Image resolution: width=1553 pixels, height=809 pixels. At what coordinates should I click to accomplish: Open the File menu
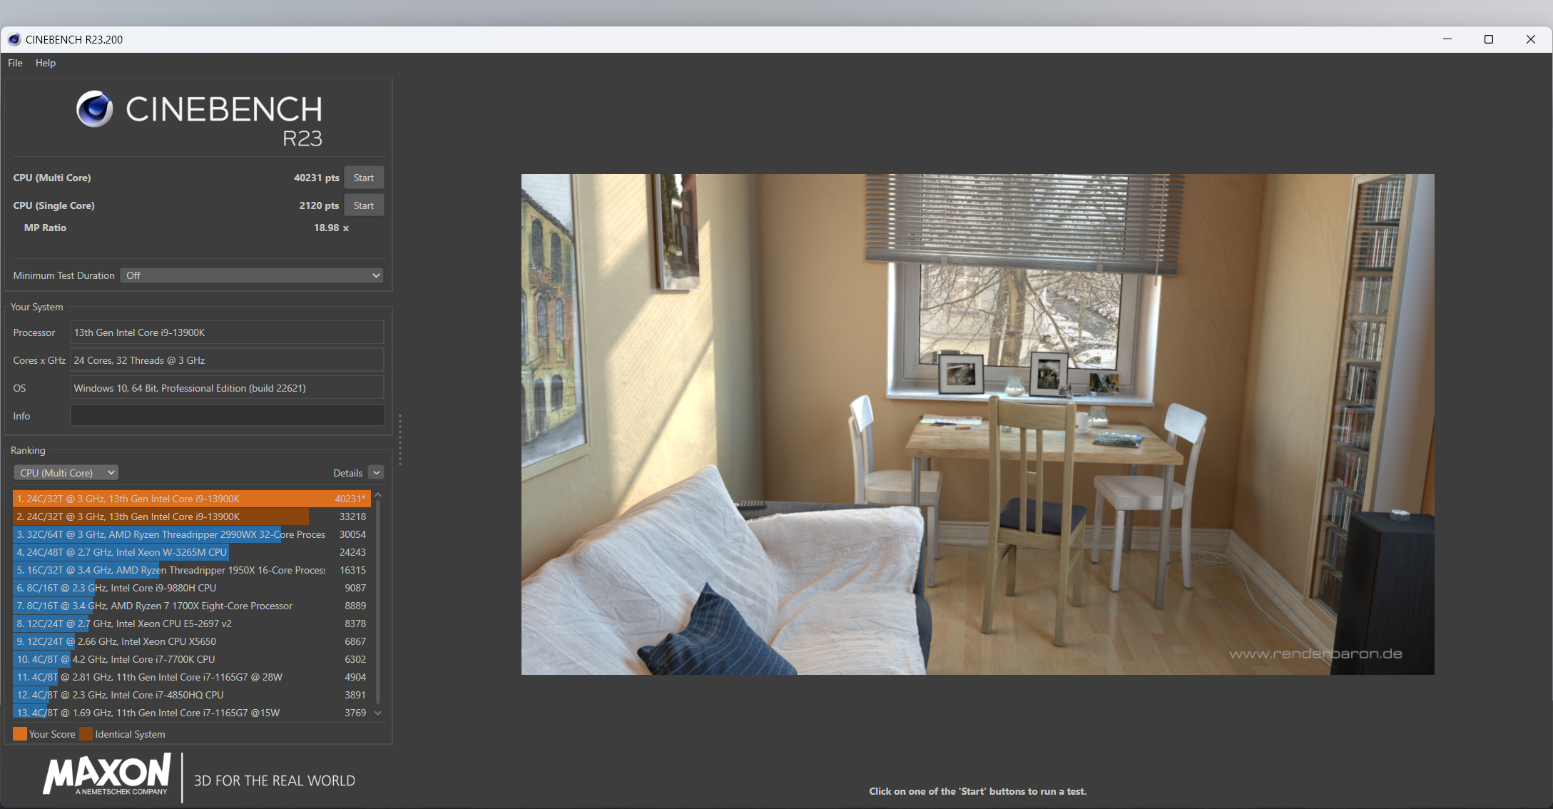click(15, 63)
